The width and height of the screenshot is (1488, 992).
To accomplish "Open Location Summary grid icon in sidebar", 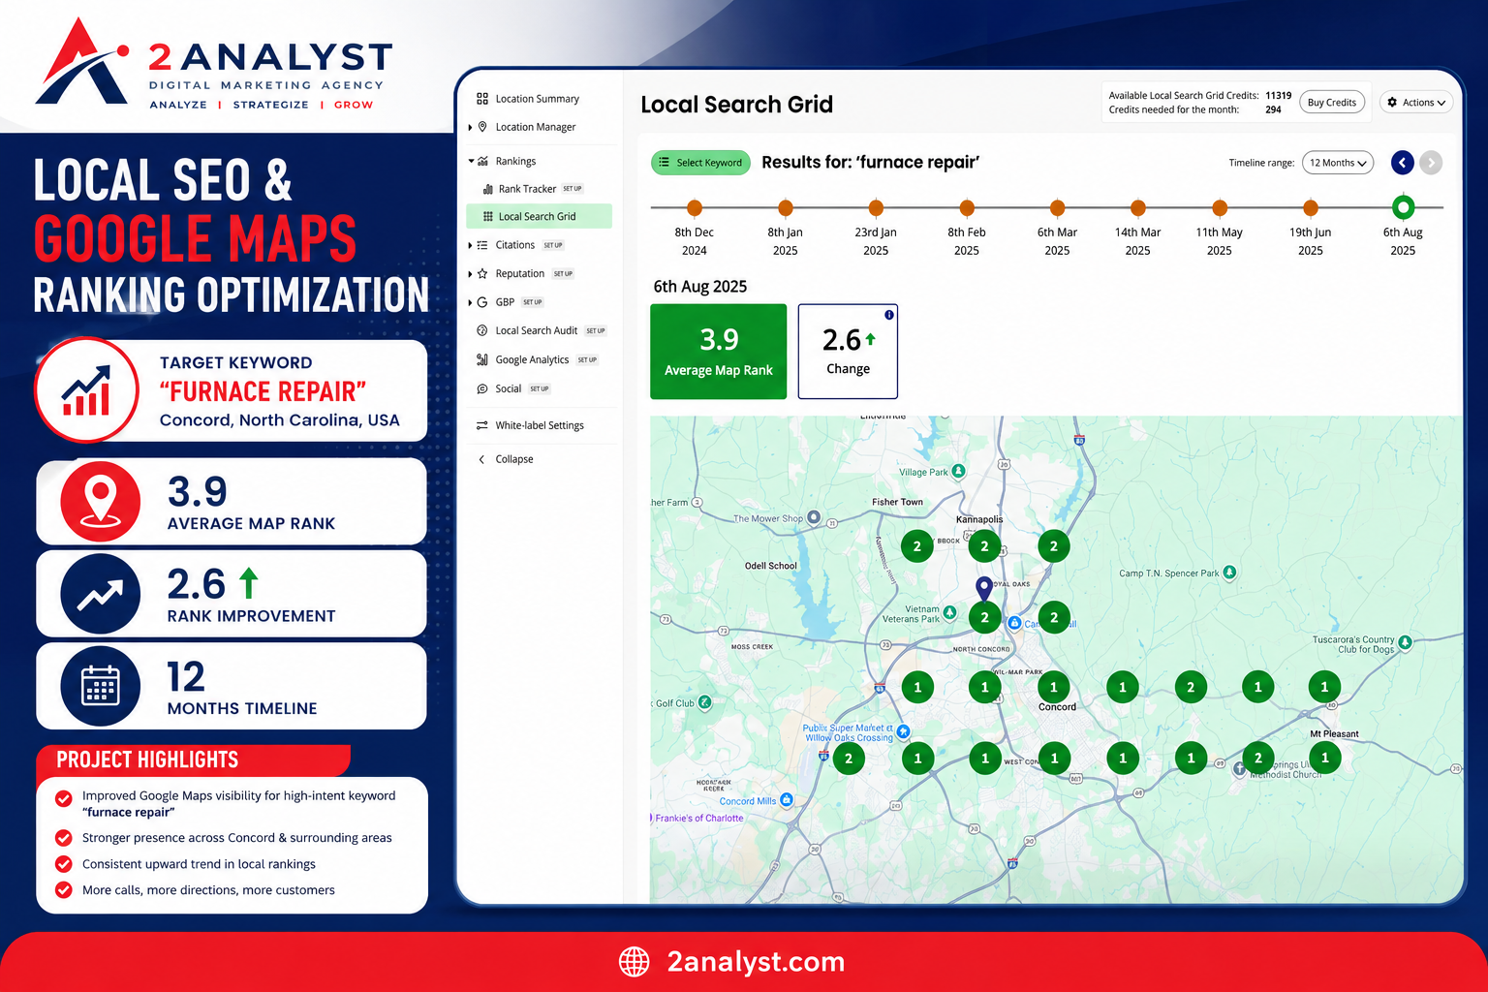I will click(482, 99).
